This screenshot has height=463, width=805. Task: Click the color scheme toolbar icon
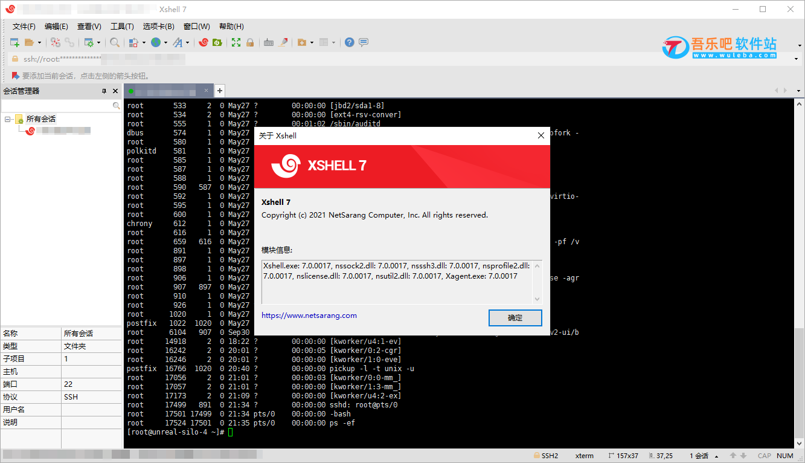[x=134, y=42]
